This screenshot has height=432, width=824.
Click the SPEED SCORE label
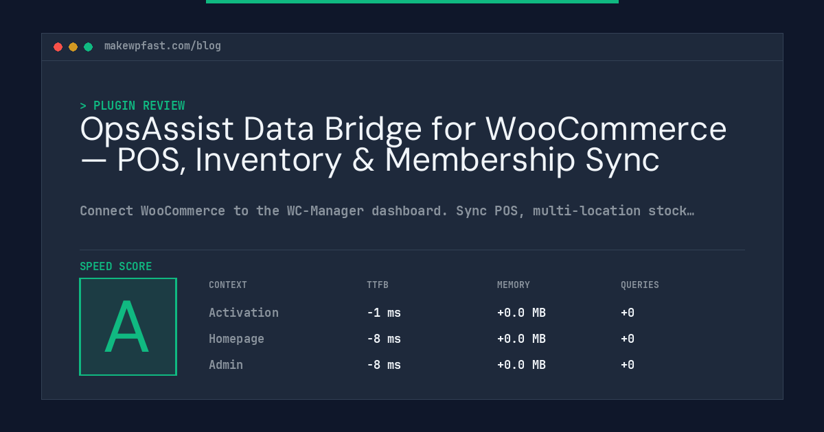(x=116, y=267)
